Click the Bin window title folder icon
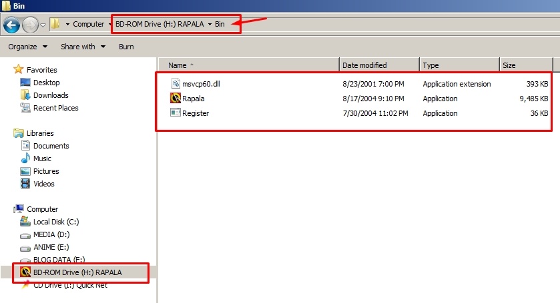The image size is (560, 303). coord(7,6)
